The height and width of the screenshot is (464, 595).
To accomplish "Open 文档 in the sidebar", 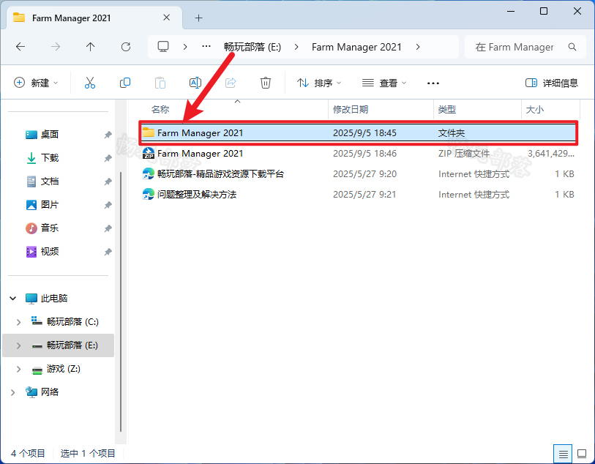I will 50,182.
